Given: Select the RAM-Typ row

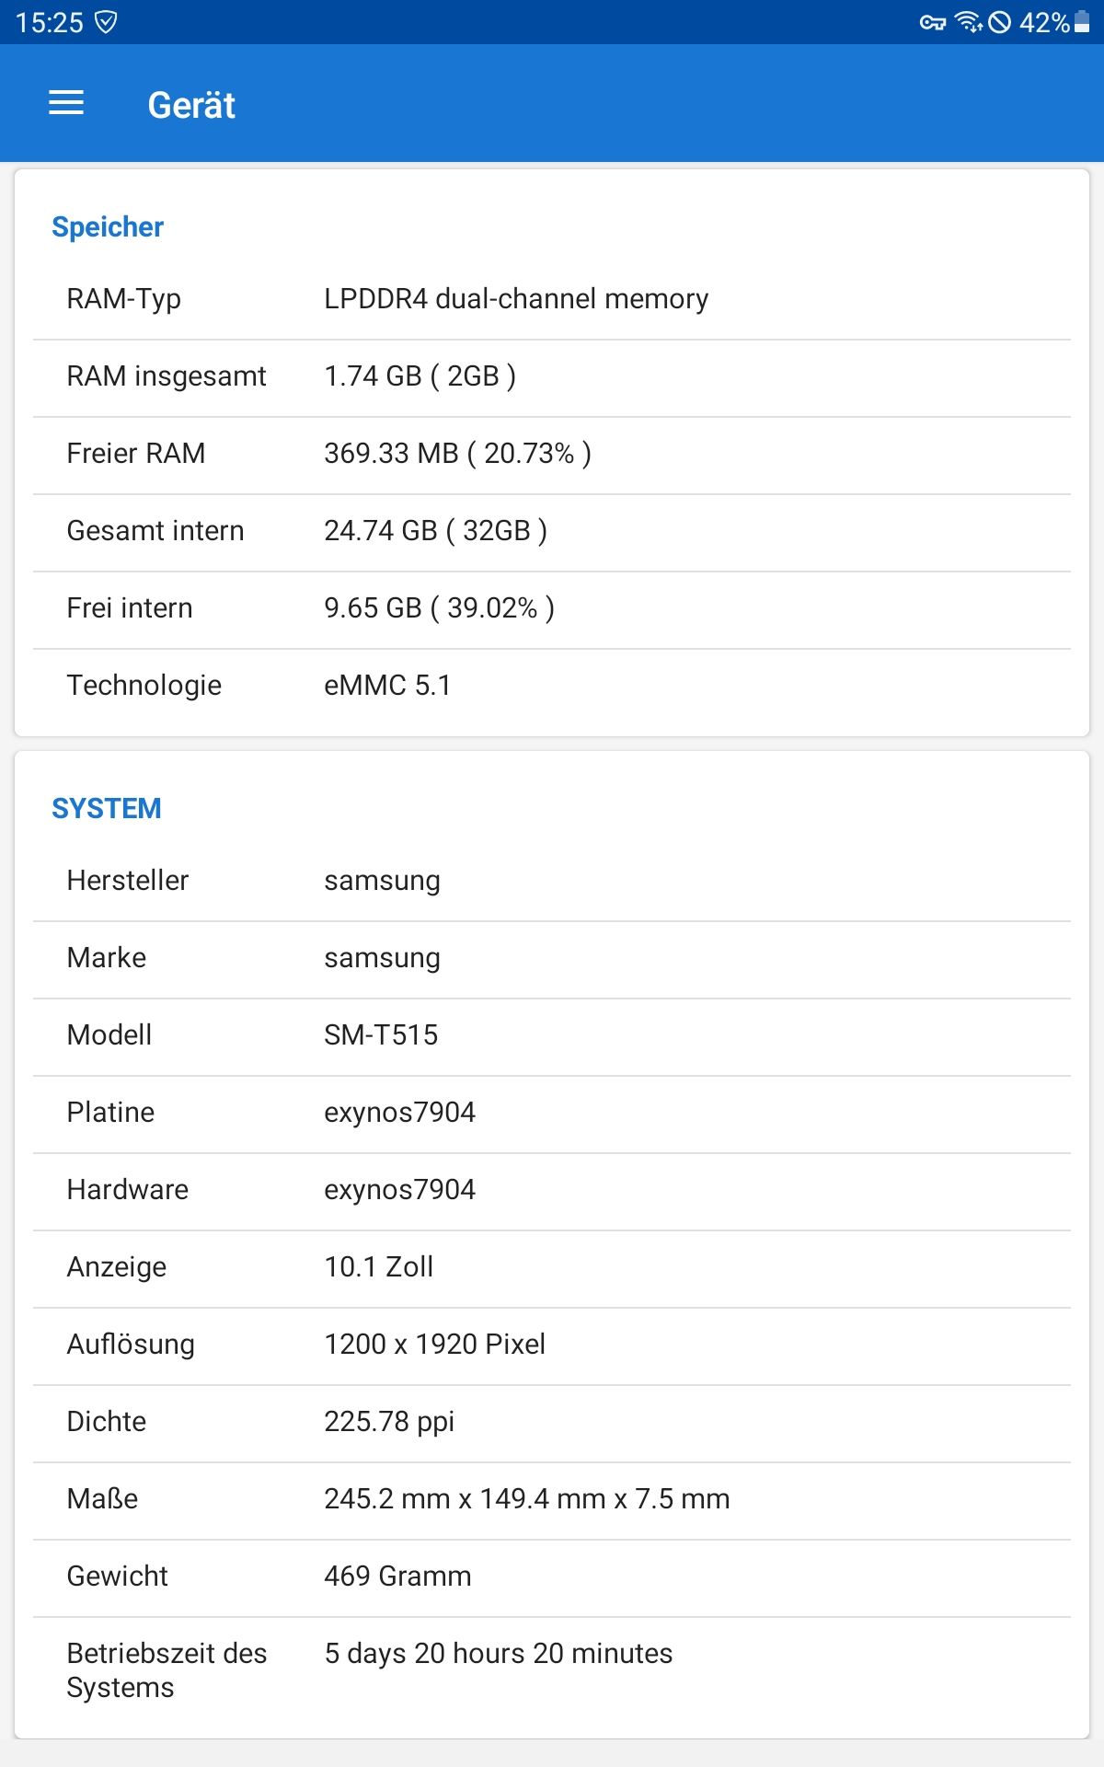Looking at the screenshot, I should [552, 299].
